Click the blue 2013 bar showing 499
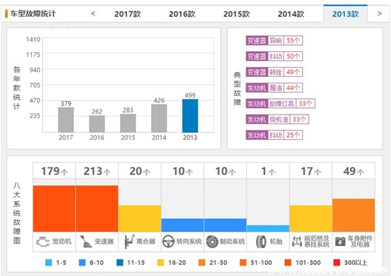Screen dimensions: 391x276 tap(190, 115)
